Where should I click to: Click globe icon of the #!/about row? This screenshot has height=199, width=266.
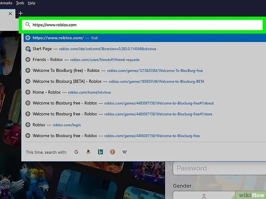[x=28, y=103]
